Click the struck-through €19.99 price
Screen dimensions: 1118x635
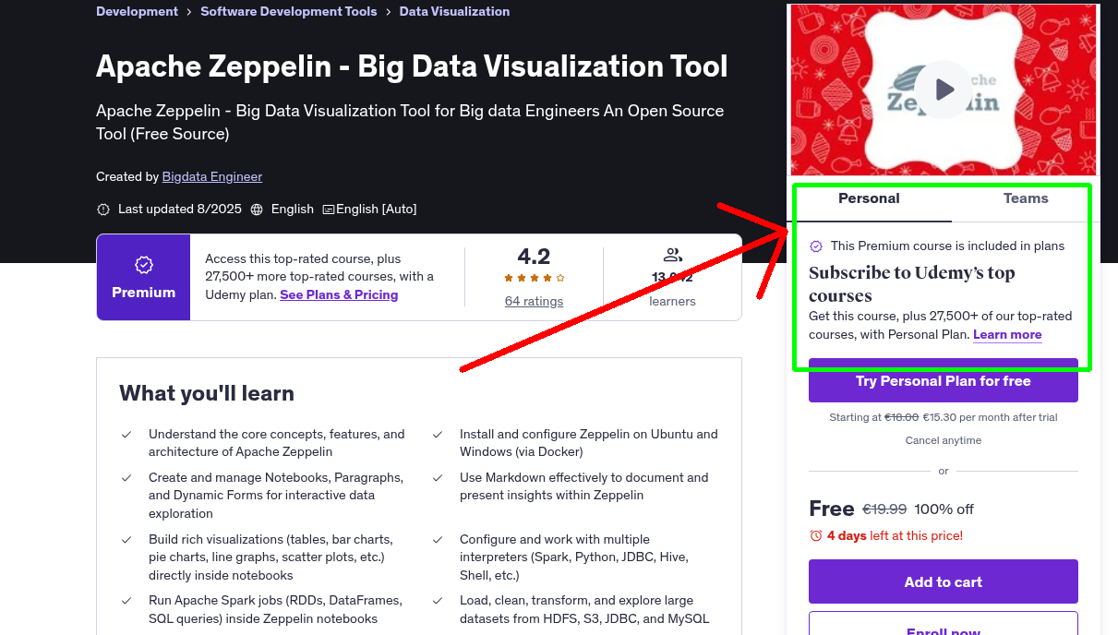pos(884,509)
